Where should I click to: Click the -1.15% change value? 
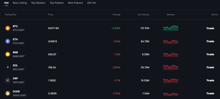point(117,54)
